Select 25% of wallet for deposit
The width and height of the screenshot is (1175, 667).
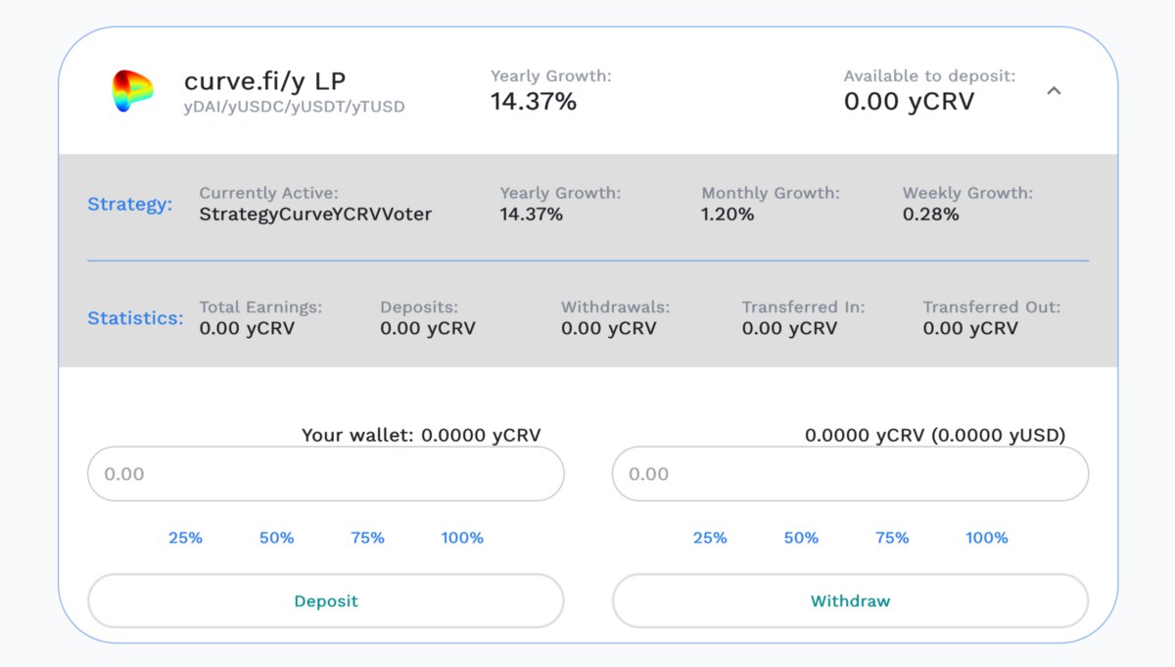(185, 538)
